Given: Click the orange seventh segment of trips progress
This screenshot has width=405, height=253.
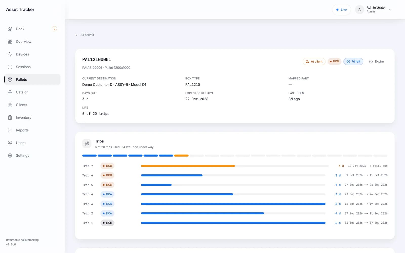Looking at the screenshot, I should click(181, 156).
